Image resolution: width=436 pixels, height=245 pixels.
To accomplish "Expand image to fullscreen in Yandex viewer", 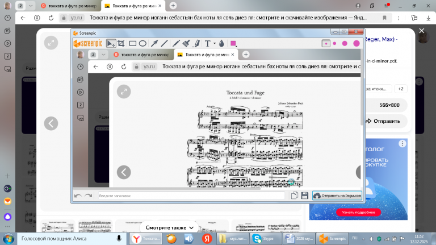I will (51, 43).
